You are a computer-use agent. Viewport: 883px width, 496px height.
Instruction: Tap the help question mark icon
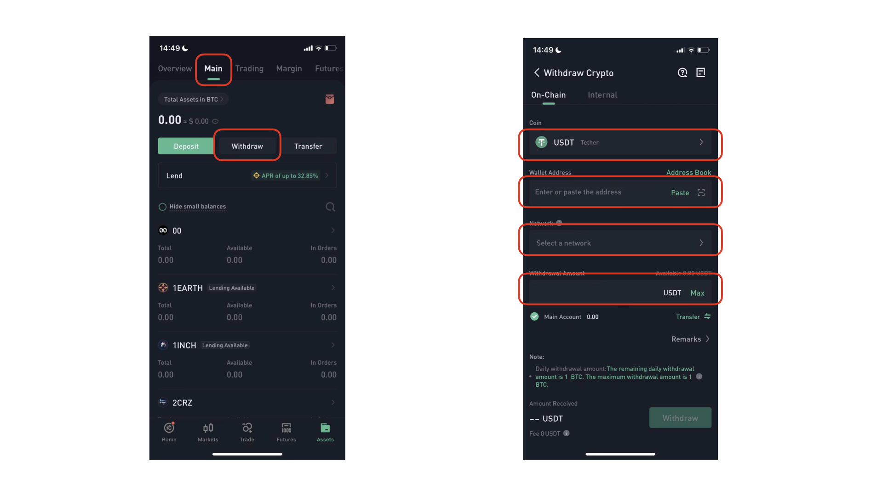coord(682,73)
